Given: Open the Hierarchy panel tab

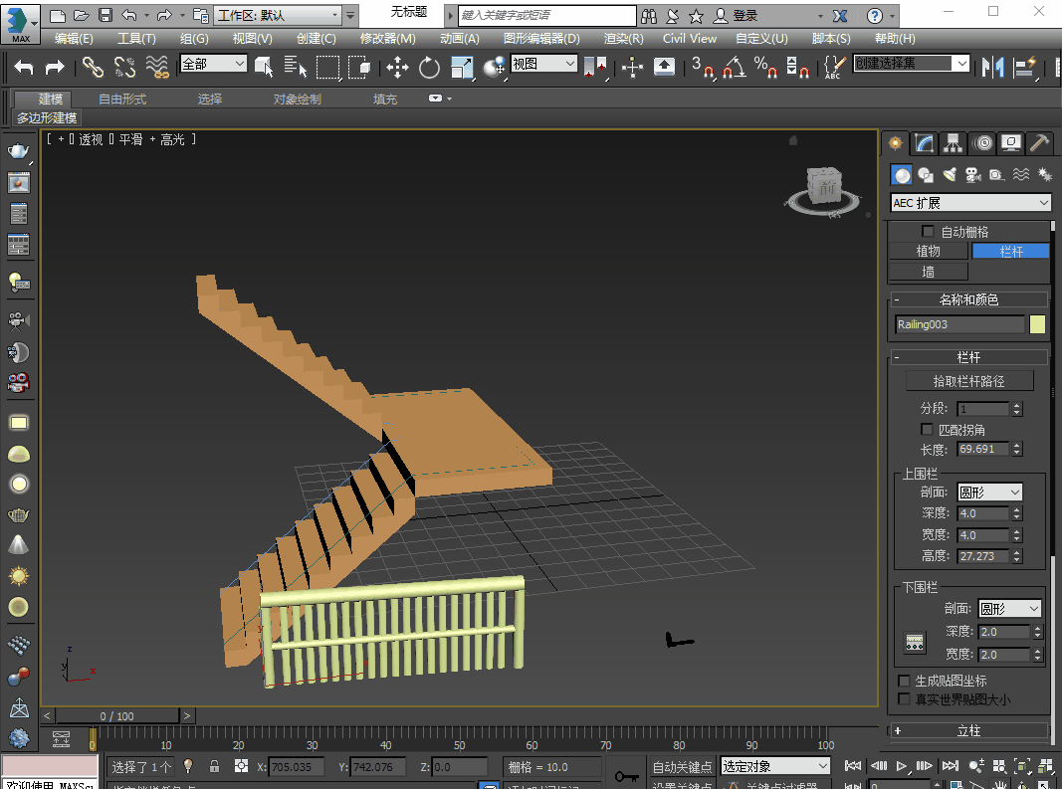Looking at the screenshot, I should 953,143.
